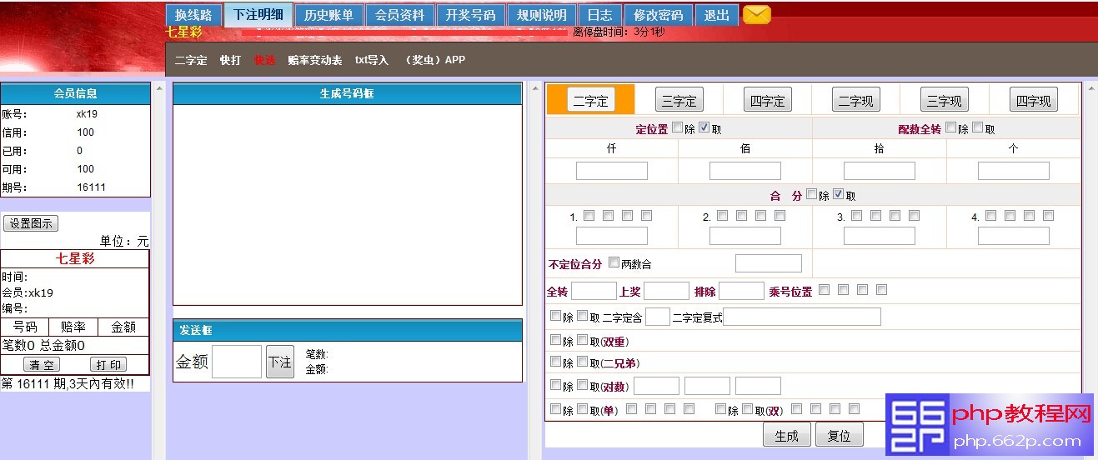The image size is (1098, 460).
Task: Open the (奖虫)APP link
Action: (x=433, y=60)
